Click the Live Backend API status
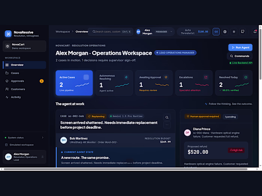 (241, 63)
